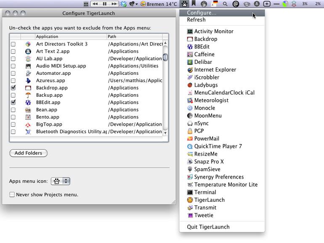The width and height of the screenshot is (324, 243).
Task: Enable Never show Projects menu checkbox
Action: point(12,195)
